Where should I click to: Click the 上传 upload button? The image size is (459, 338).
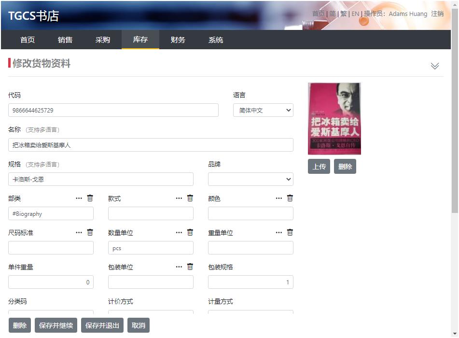point(319,167)
